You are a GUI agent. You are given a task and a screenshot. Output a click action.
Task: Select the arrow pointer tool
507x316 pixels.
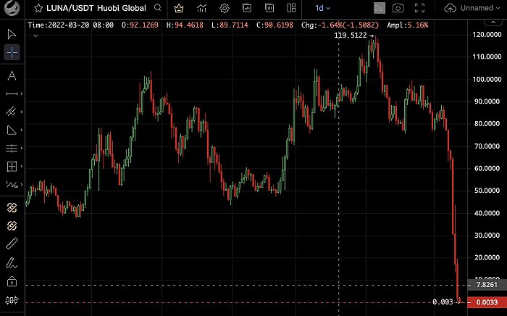tap(12, 34)
